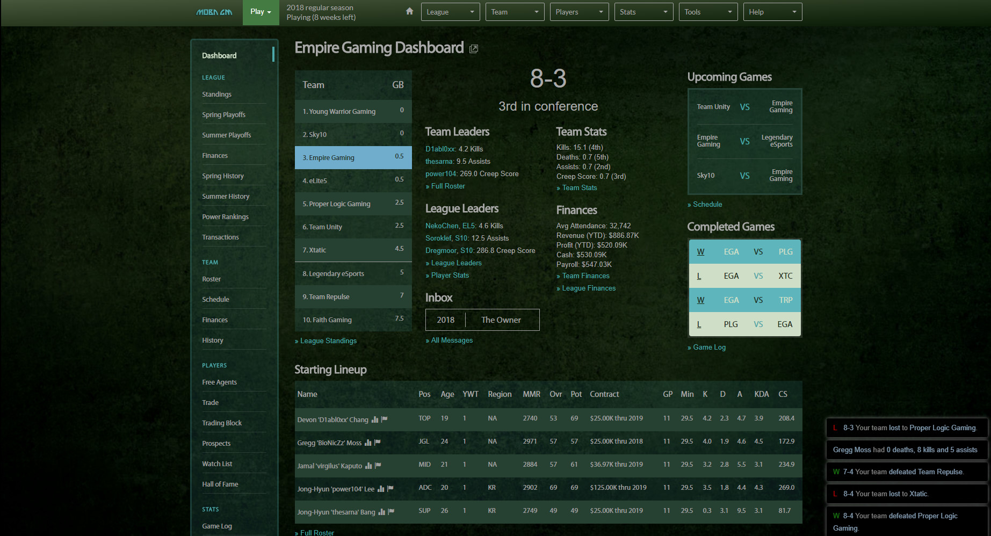Click the flag icon next to Devon Chang

[384, 419]
